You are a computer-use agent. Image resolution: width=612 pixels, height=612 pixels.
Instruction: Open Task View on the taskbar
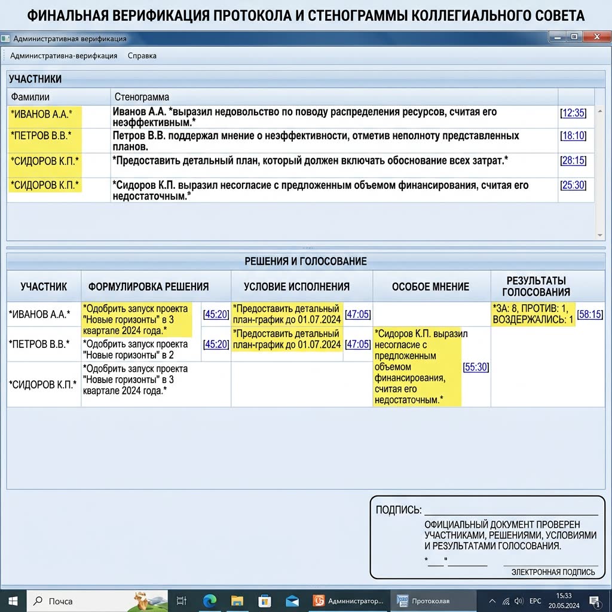pyautogui.click(x=182, y=601)
